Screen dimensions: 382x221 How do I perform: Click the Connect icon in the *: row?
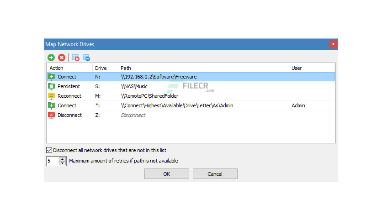(51, 105)
